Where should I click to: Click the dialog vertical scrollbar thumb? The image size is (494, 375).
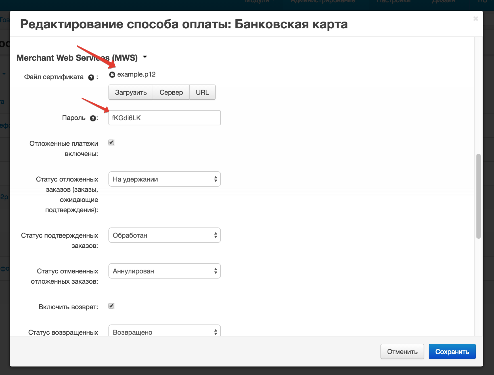click(478, 196)
